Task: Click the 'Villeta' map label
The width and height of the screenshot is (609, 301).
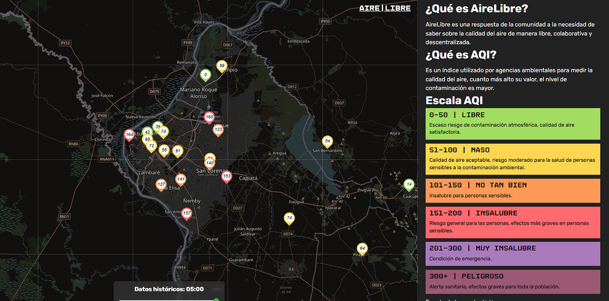Action: 179,267
